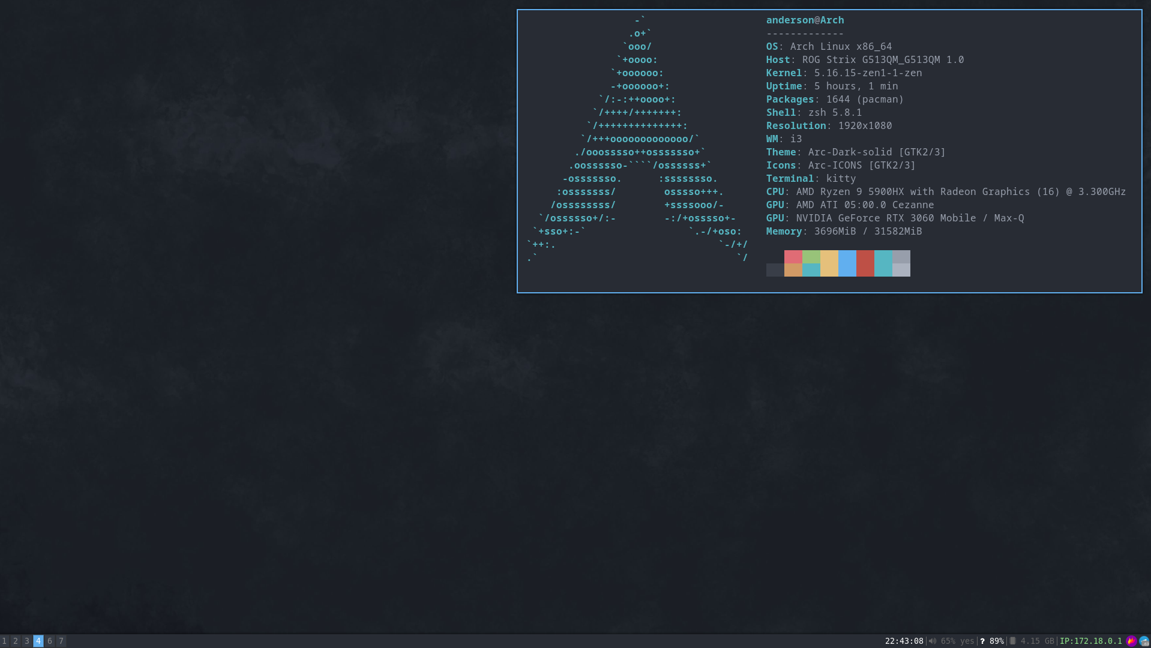Select workspace 6 on the taskbar
Viewport: 1151px width, 648px height.
click(50, 641)
